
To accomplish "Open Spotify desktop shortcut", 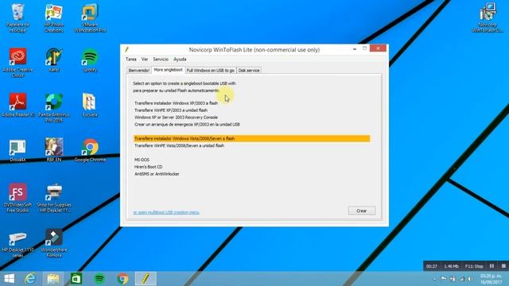I will pos(90,60).
